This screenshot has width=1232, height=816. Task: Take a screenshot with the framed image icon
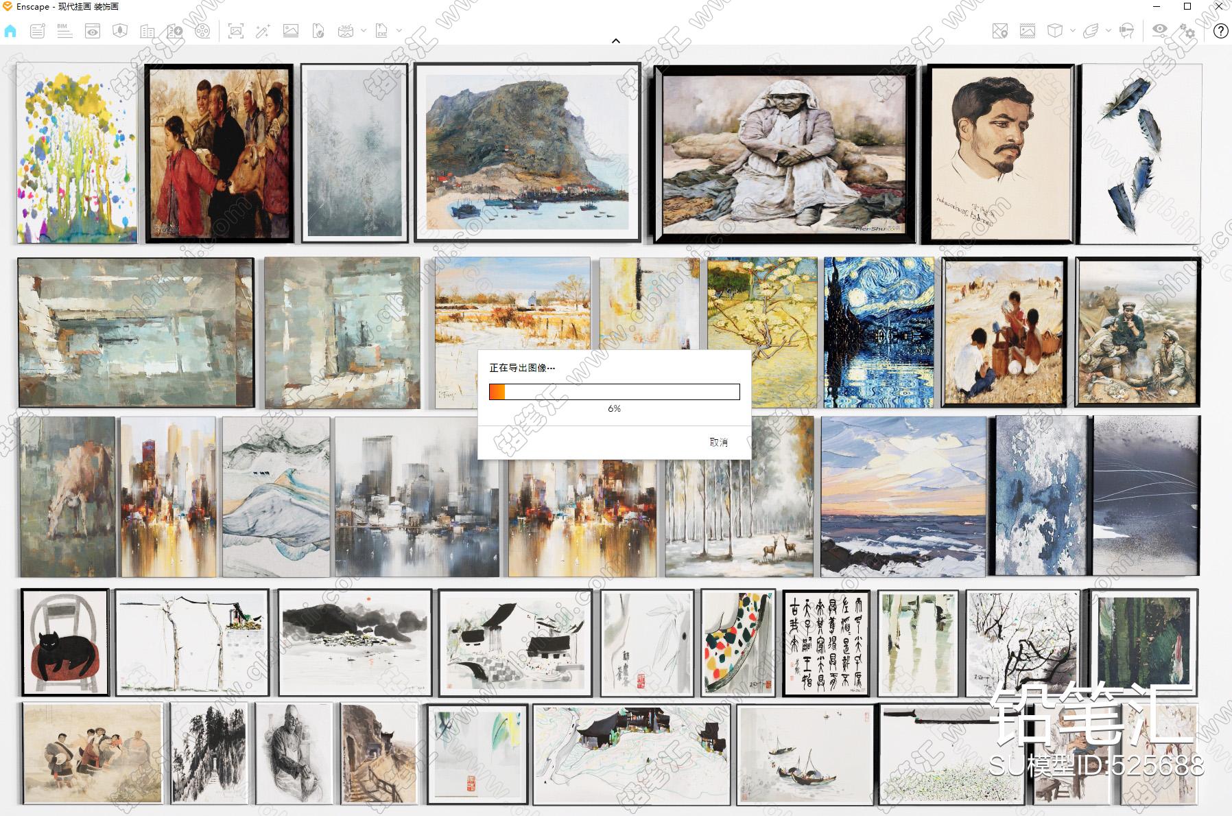pos(236,31)
